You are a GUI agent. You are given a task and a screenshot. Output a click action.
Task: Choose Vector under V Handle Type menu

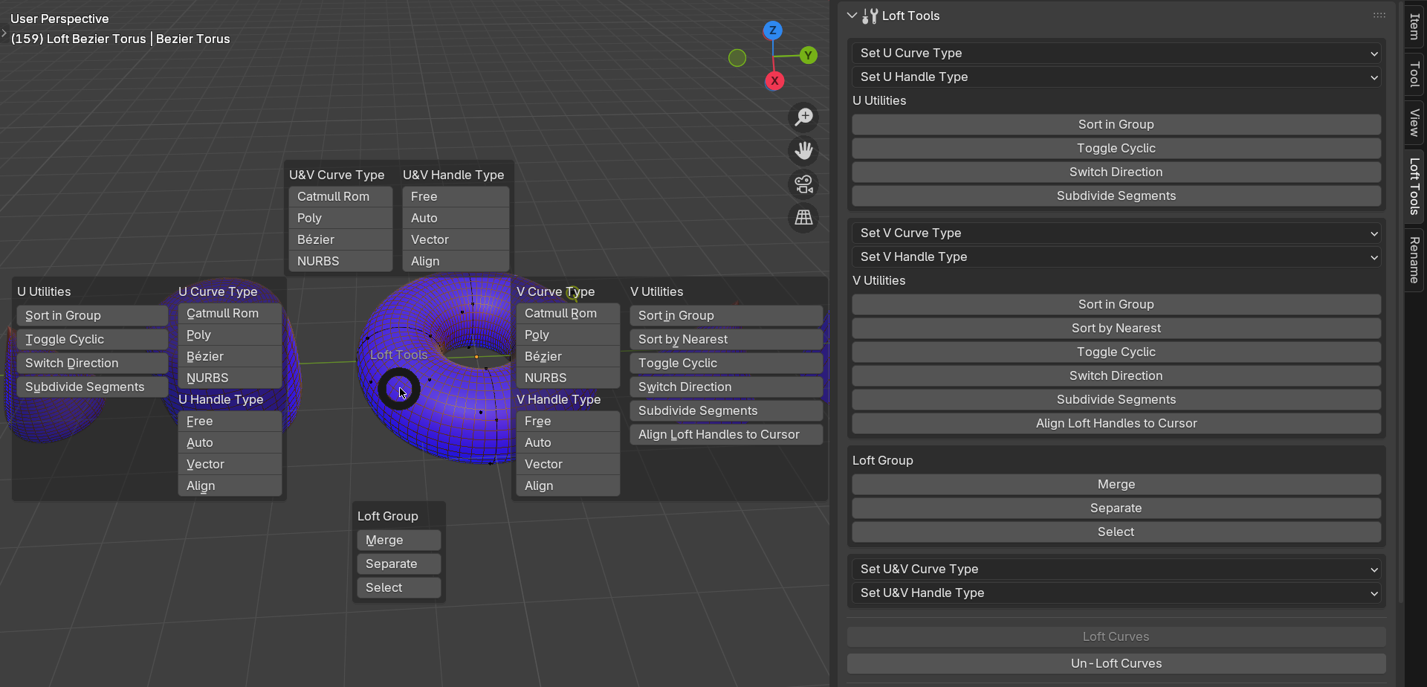click(568, 464)
